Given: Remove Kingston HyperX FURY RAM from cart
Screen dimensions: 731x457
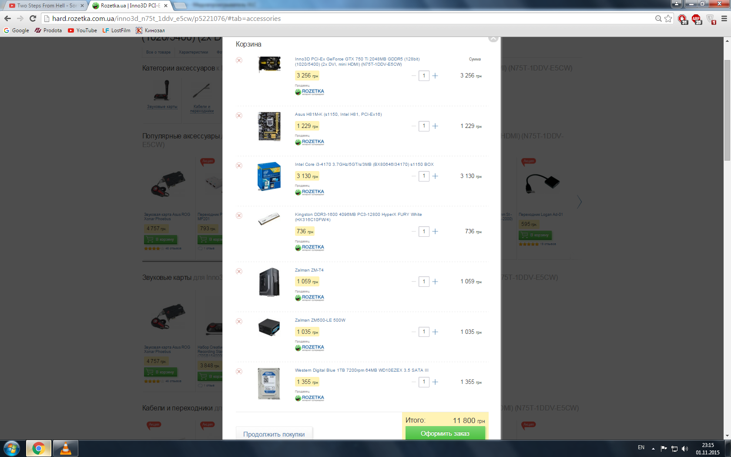Looking at the screenshot, I should click(239, 215).
